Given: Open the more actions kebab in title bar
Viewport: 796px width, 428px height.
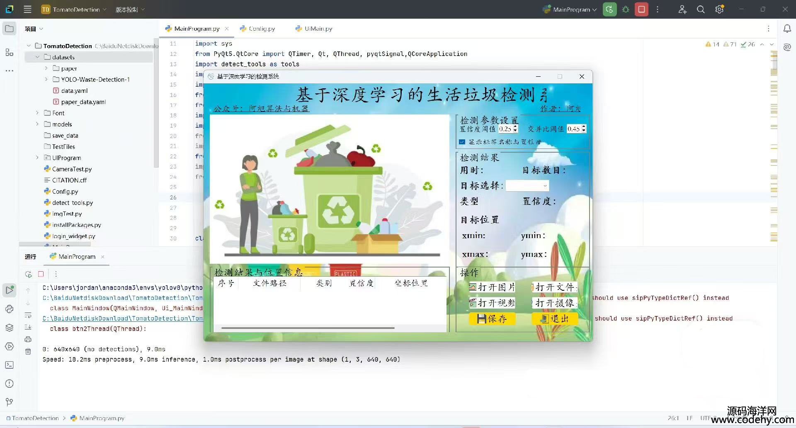Looking at the screenshot, I should click(x=658, y=9).
